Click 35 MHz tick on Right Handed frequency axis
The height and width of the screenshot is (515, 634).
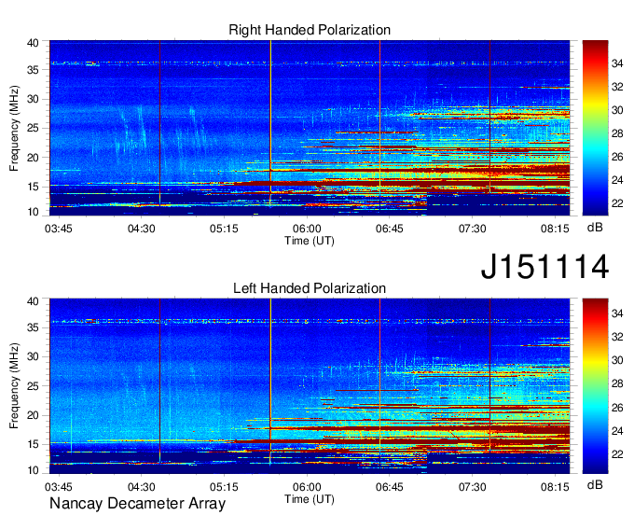point(34,70)
